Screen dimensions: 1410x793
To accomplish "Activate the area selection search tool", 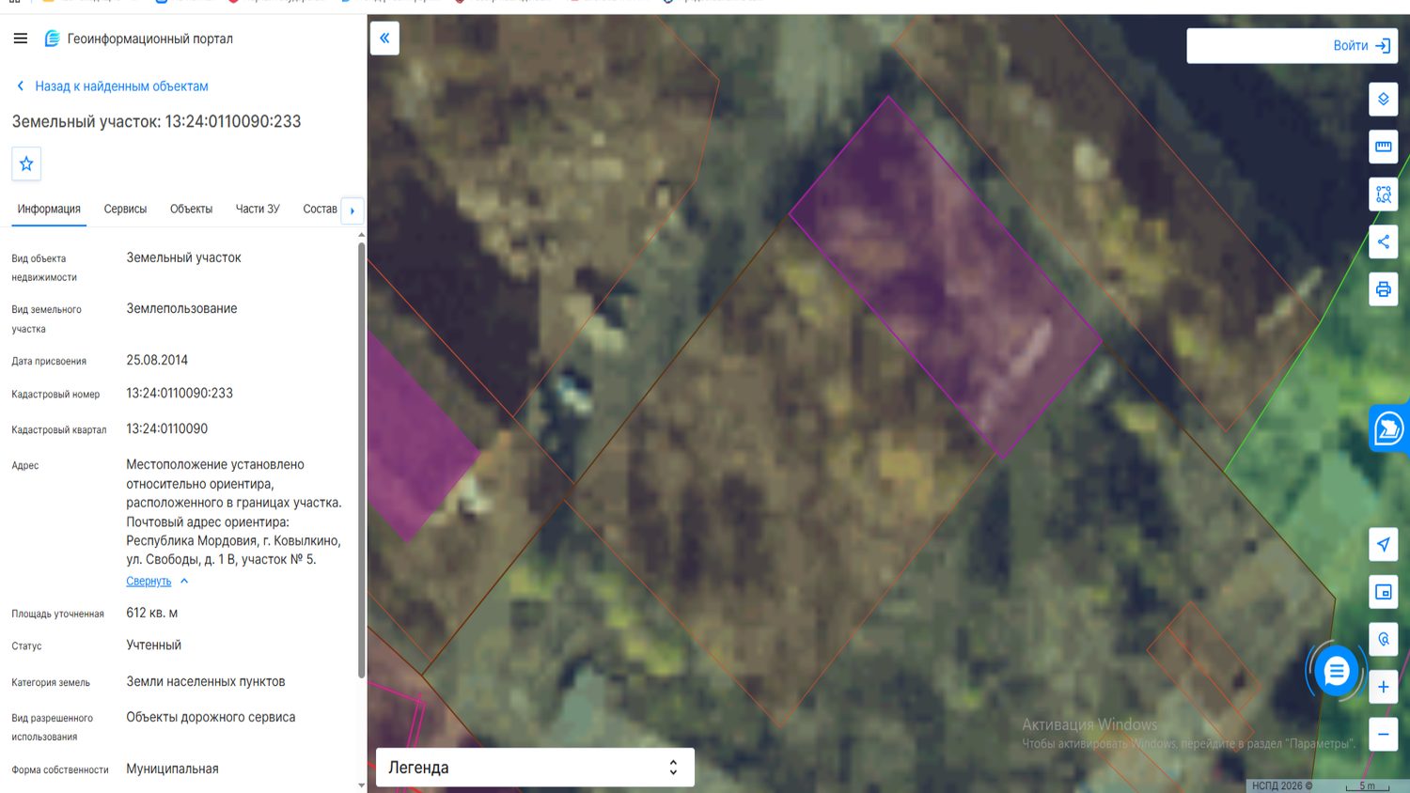I will click(x=1384, y=194).
